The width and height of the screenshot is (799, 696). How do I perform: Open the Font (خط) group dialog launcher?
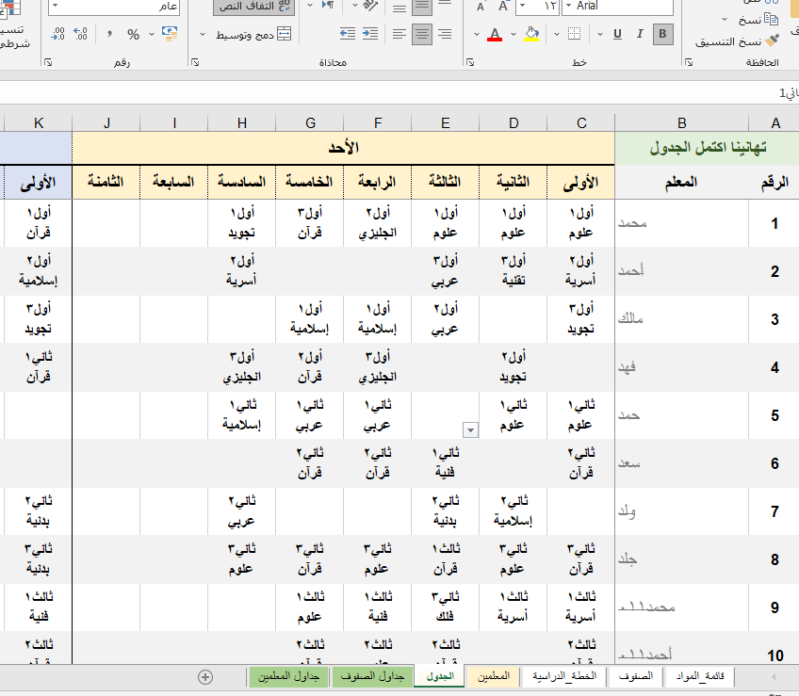[x=470, y=63]
